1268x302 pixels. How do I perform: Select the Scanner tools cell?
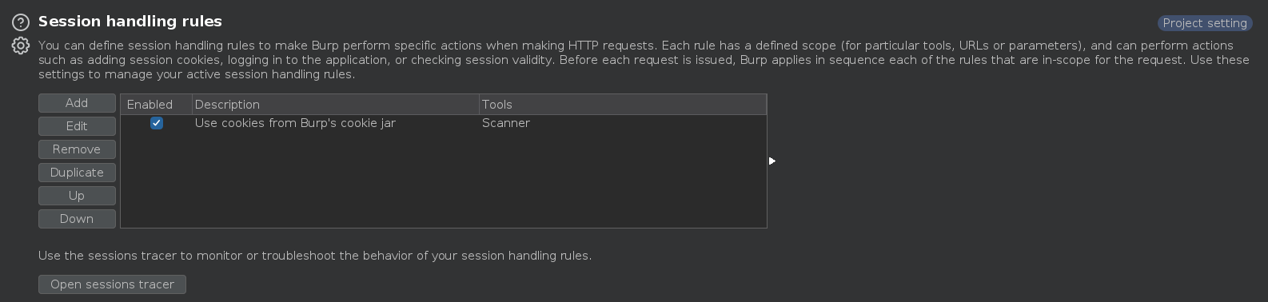pyautogui.click(x=506, y=123)
